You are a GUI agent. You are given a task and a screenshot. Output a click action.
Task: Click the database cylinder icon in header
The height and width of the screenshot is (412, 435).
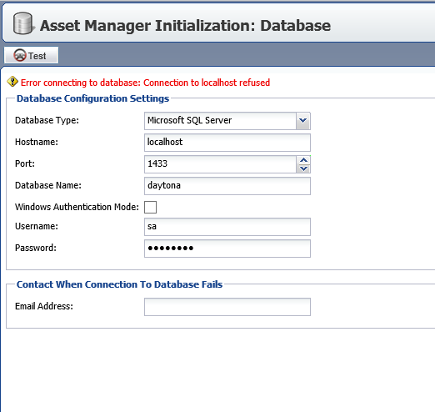pyautogui.click(x=23, y=23)
